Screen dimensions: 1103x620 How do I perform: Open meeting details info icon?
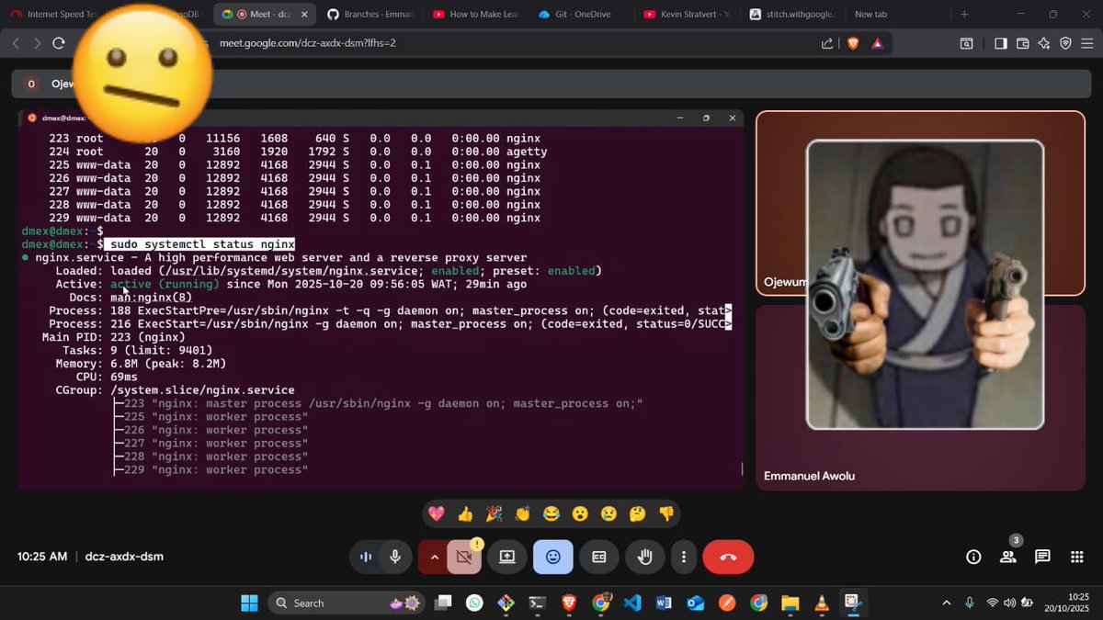tap(973, 557)
